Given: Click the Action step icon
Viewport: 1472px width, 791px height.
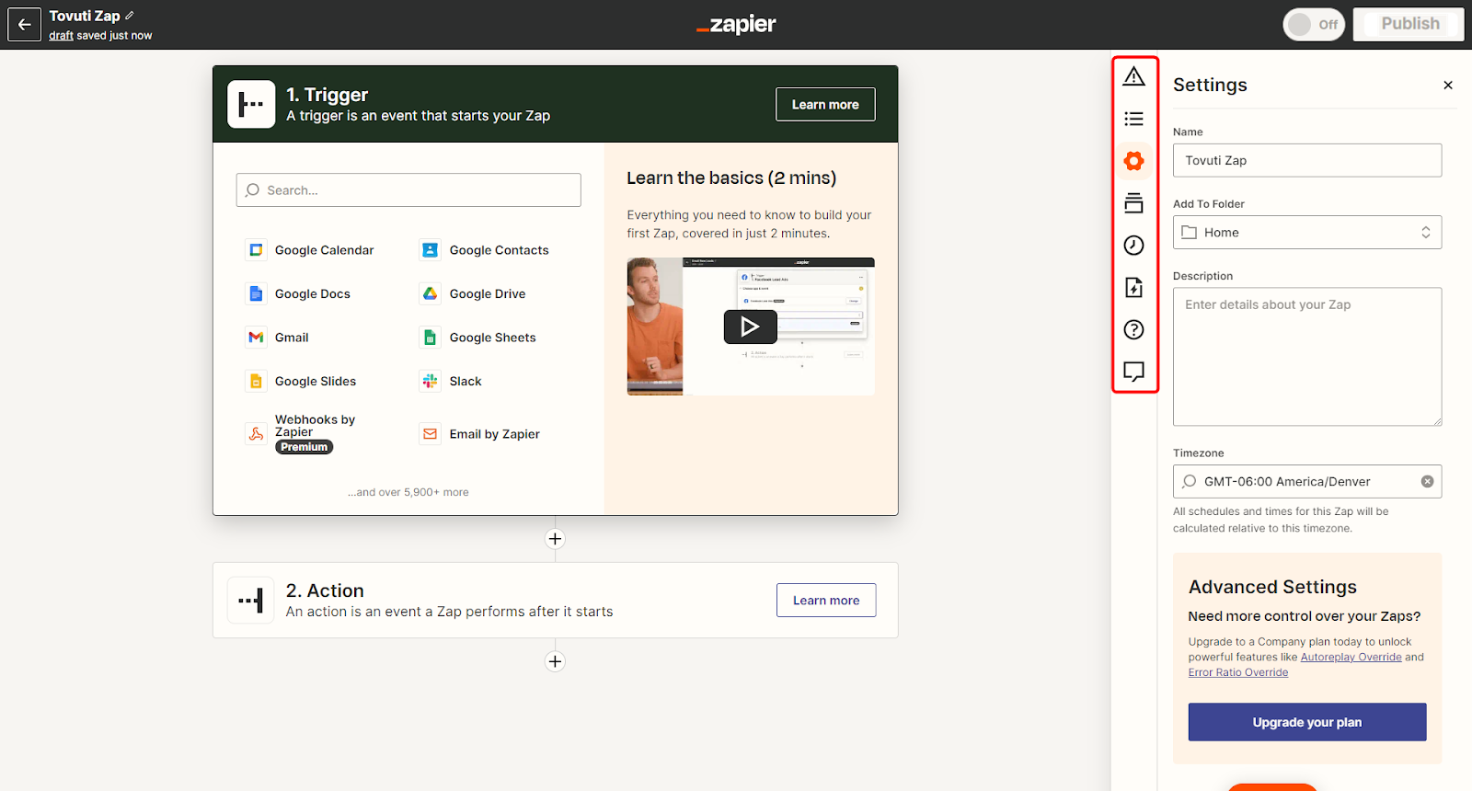Looking at the screenshot, I should tap(251, 601).
